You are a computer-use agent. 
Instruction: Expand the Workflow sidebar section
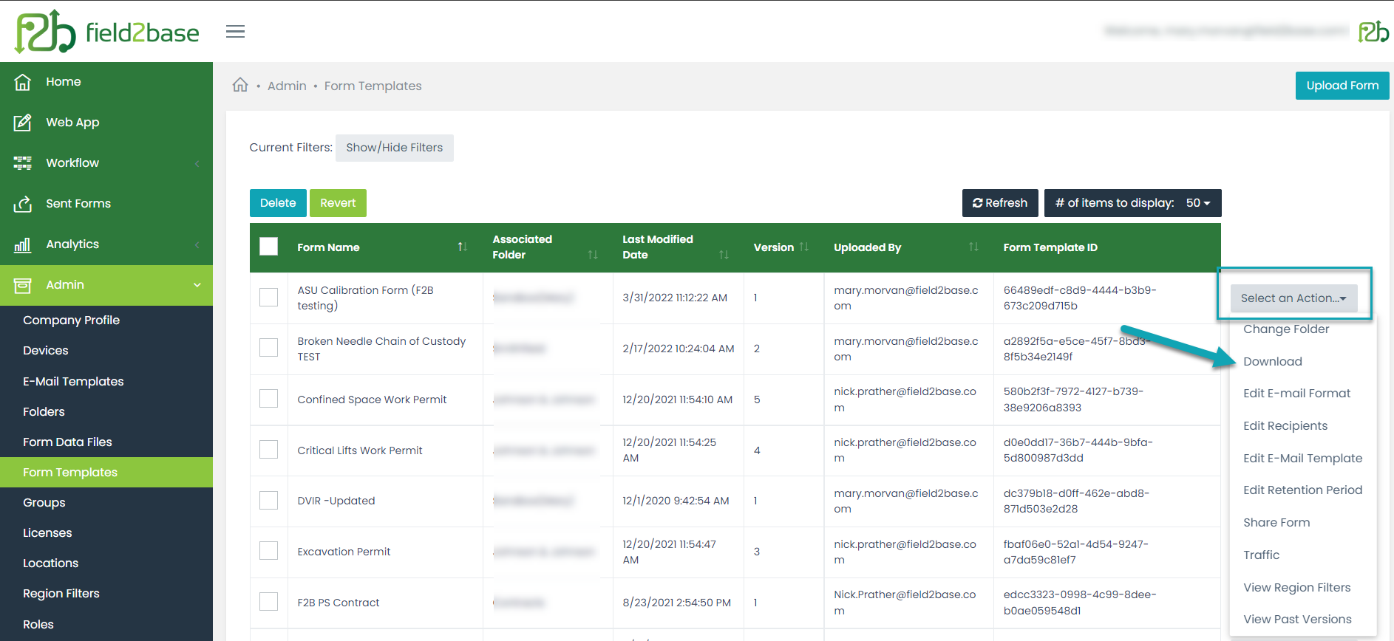(x=197, y=163)
